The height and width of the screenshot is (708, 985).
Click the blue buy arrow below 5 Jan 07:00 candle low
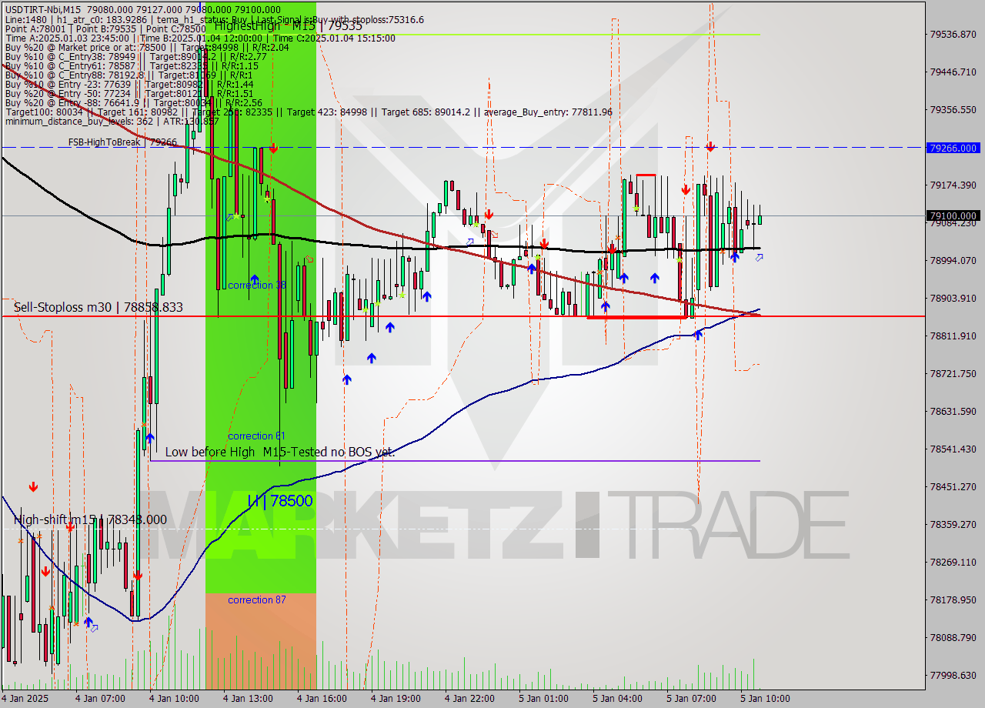coord(698,334)
